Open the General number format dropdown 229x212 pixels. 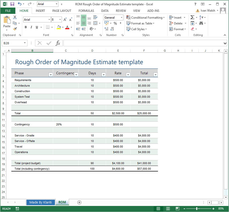[122, 18]
